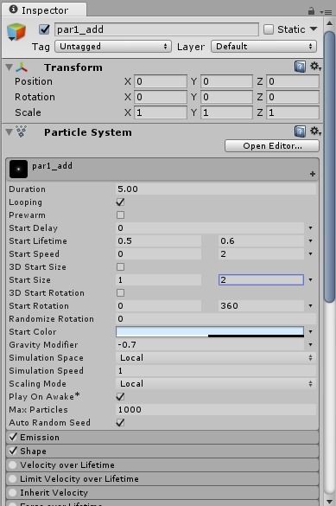The height and width of the screenshot is (506, 336).
Task: Click the Transform component axes icon
Action: 22,67
